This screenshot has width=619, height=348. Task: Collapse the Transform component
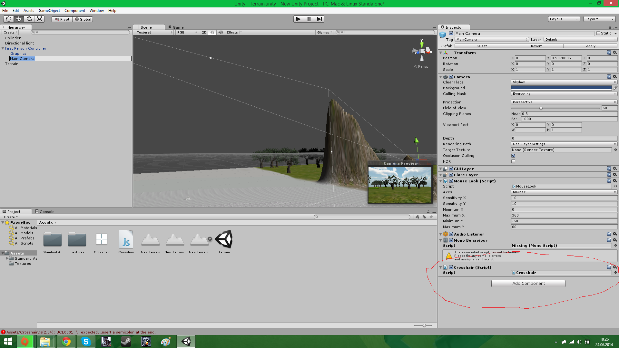[x=441, y=53]
